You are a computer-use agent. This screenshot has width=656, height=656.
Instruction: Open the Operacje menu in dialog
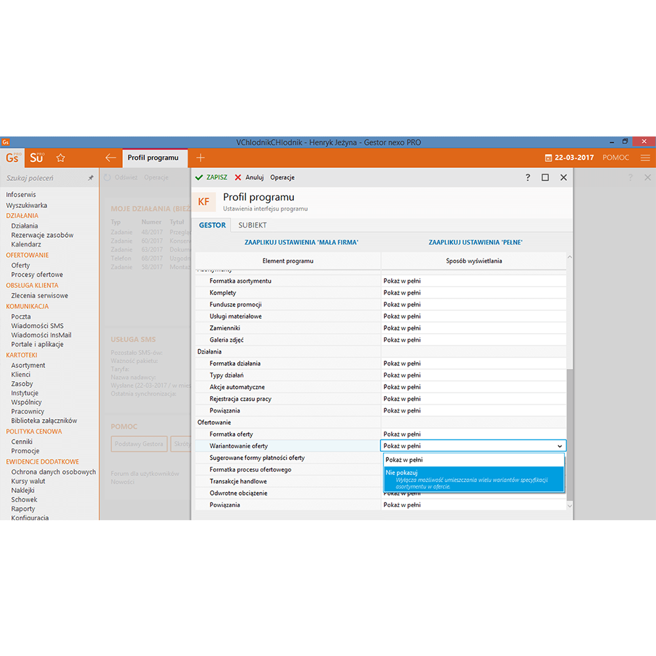tap(282, 178)
